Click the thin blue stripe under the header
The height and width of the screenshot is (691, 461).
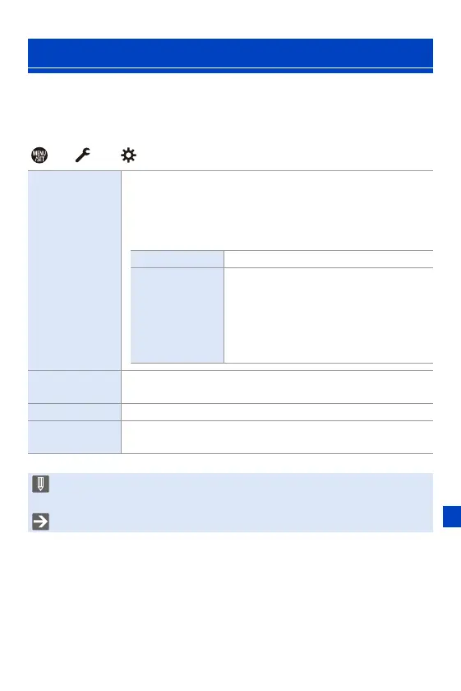pos(230,71)
